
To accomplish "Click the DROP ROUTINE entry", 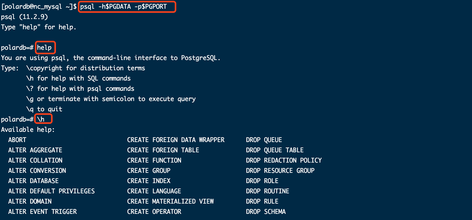I will tap(268, 191).
